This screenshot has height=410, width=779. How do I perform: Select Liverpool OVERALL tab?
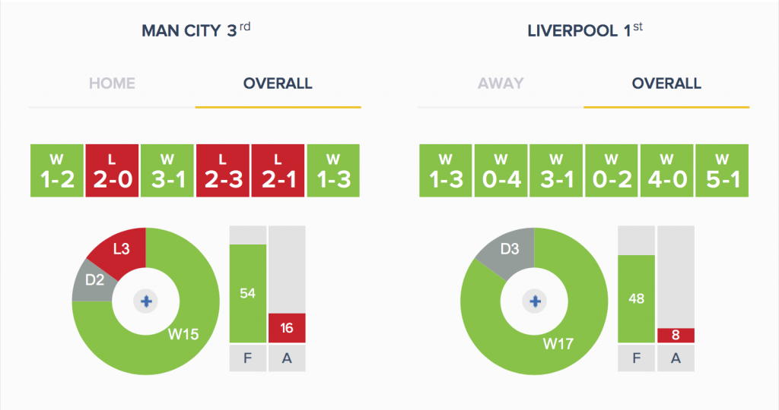tap(666, 84)
